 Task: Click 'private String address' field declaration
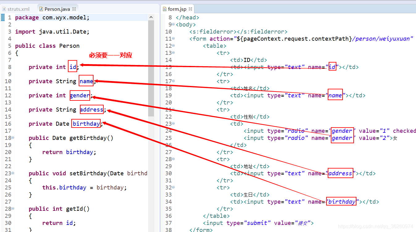click(x=68, y=110)
